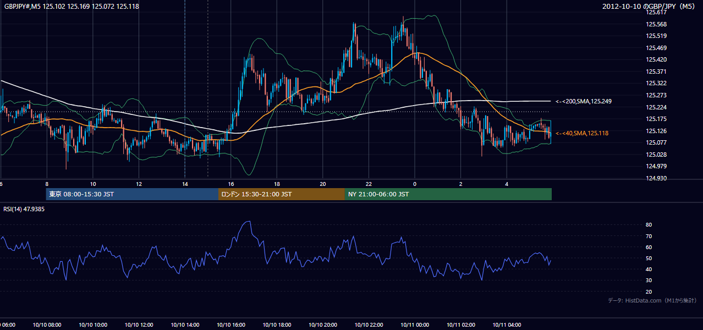703x330 pixels.
Task: Click the 10/10 22:00 bottom date label
Action: [x=369, y=325]
